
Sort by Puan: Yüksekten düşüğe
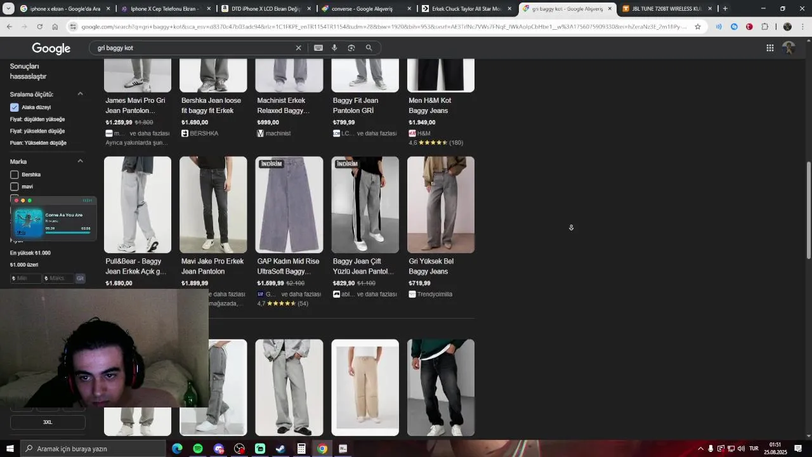pyautogui.click(x=38, y=143)
